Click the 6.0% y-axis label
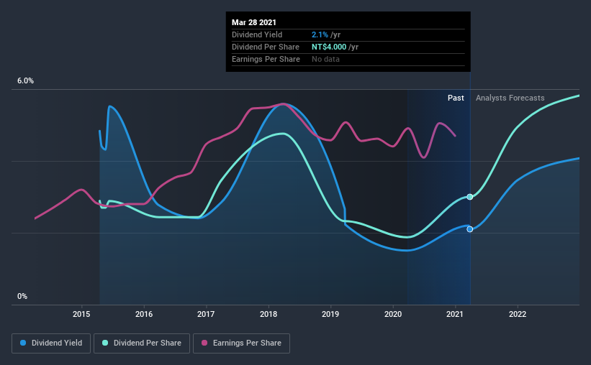The image size is (591, 365). (x=25, y=81)
